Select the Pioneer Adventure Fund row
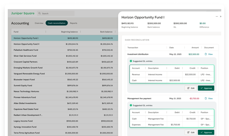229x136 pixels. click(x=64, y=97)
